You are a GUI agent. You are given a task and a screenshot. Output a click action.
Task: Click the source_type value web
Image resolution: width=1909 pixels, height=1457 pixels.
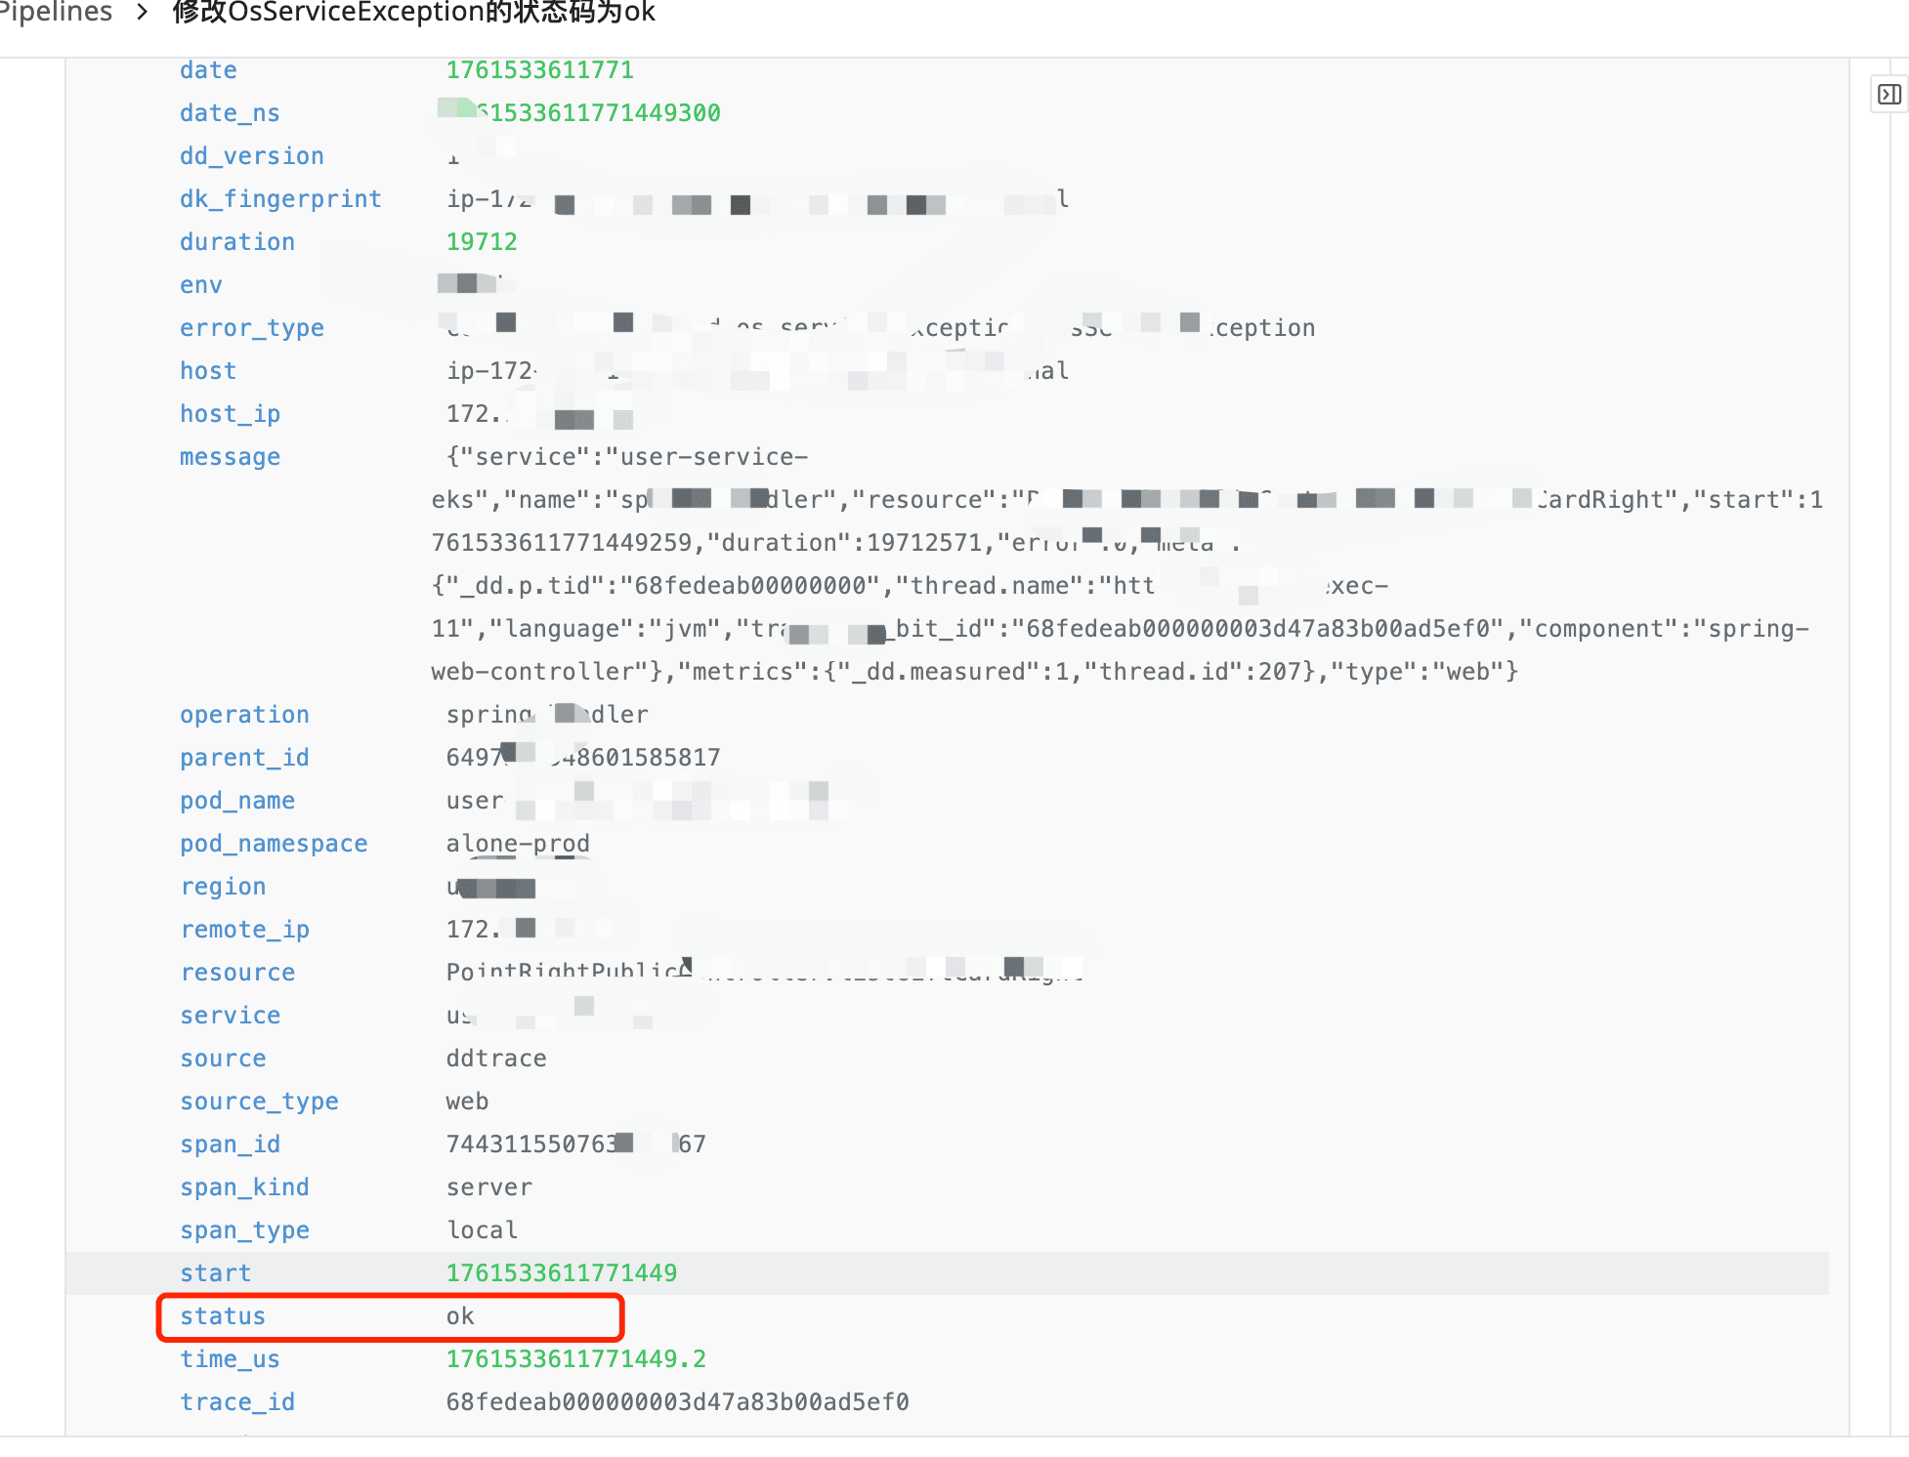pos(467,1102)
